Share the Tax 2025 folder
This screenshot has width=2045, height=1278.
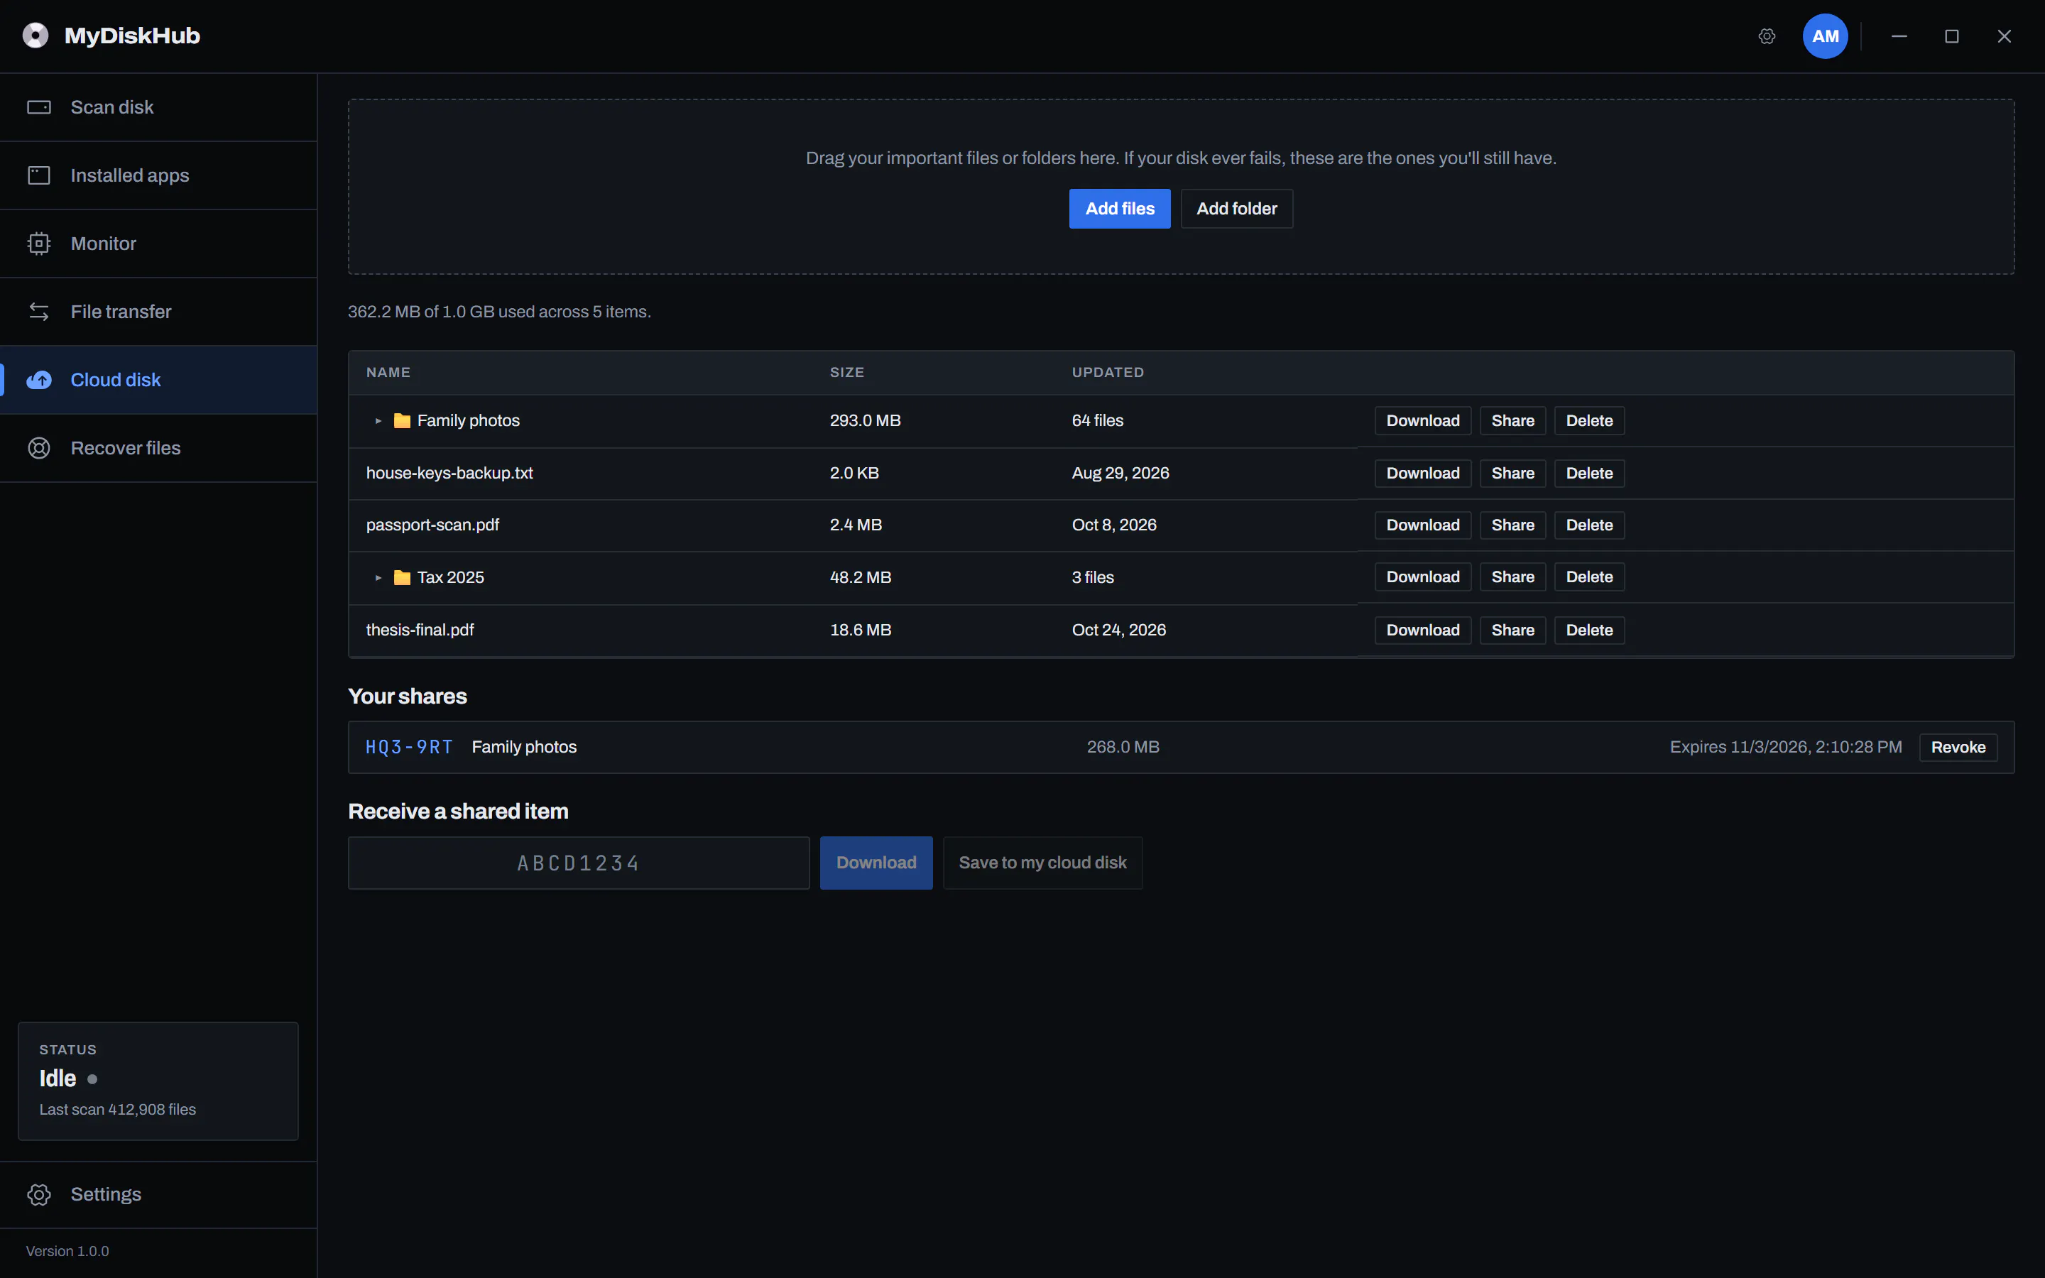(1512, 577)
